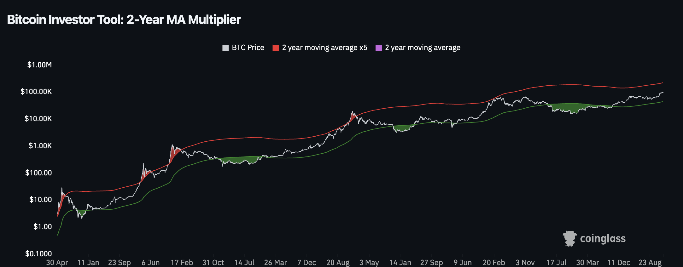Click the $0.1000 y-axis label
Image resolution: width=683 pixels, height=267 pixels.
[38, 253]
